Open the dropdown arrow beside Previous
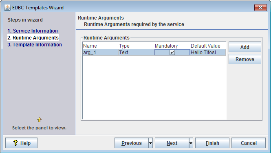This screenshot has height=153, width=271. (151, 143)
